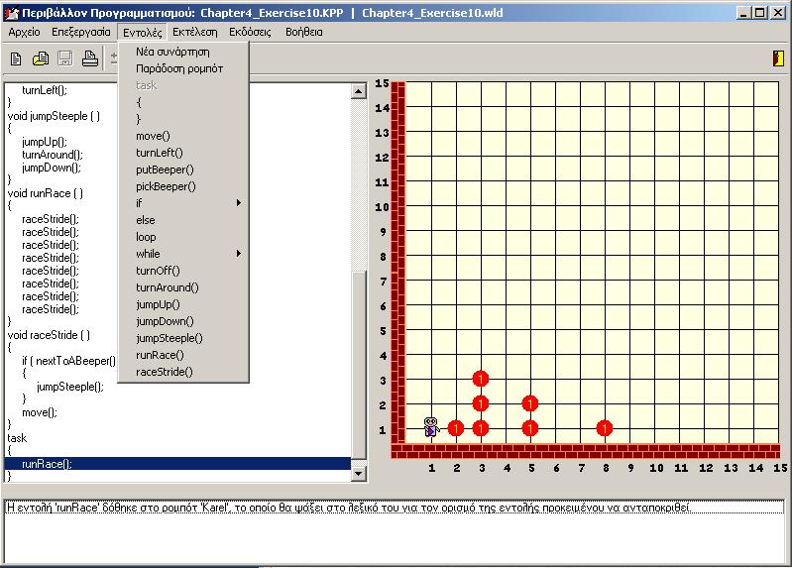This screenshot has height=568, width=792.
Task: Insert else from the menu
Action: tap(183, 220)
